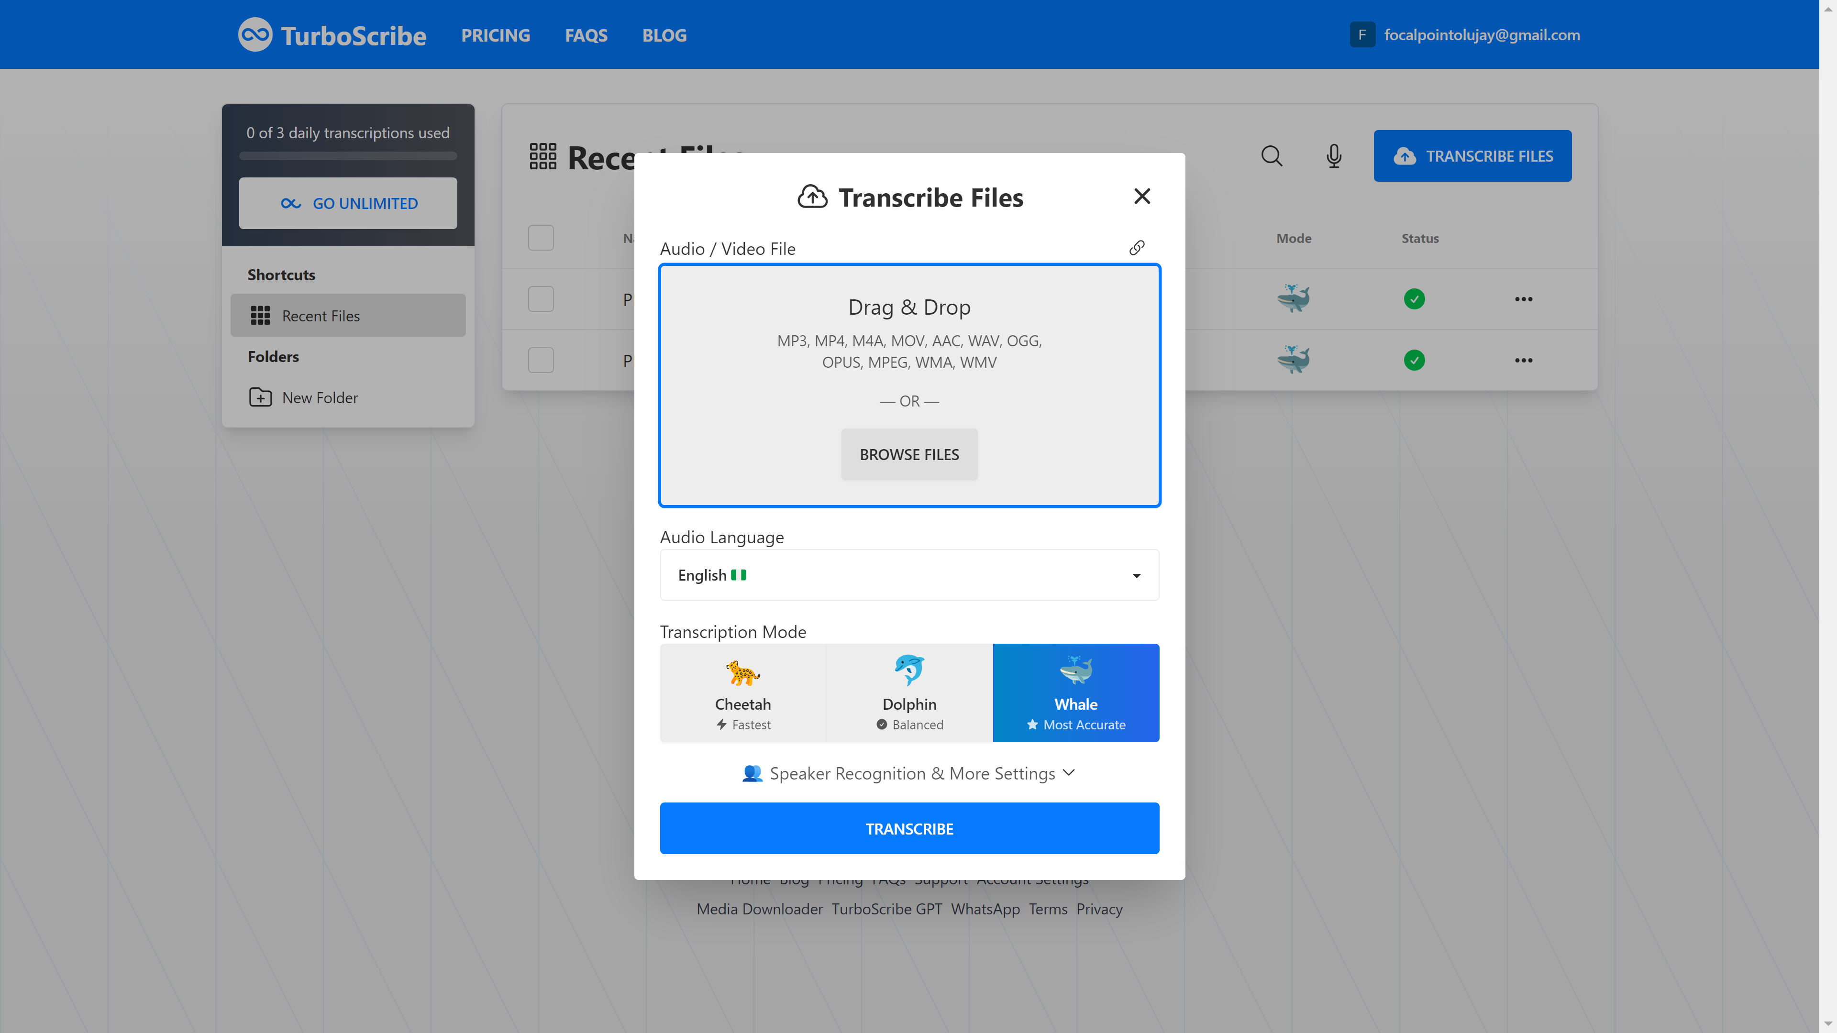Open the PRICING nav item
This screenshot has height=1033, width=1837.
496,35
